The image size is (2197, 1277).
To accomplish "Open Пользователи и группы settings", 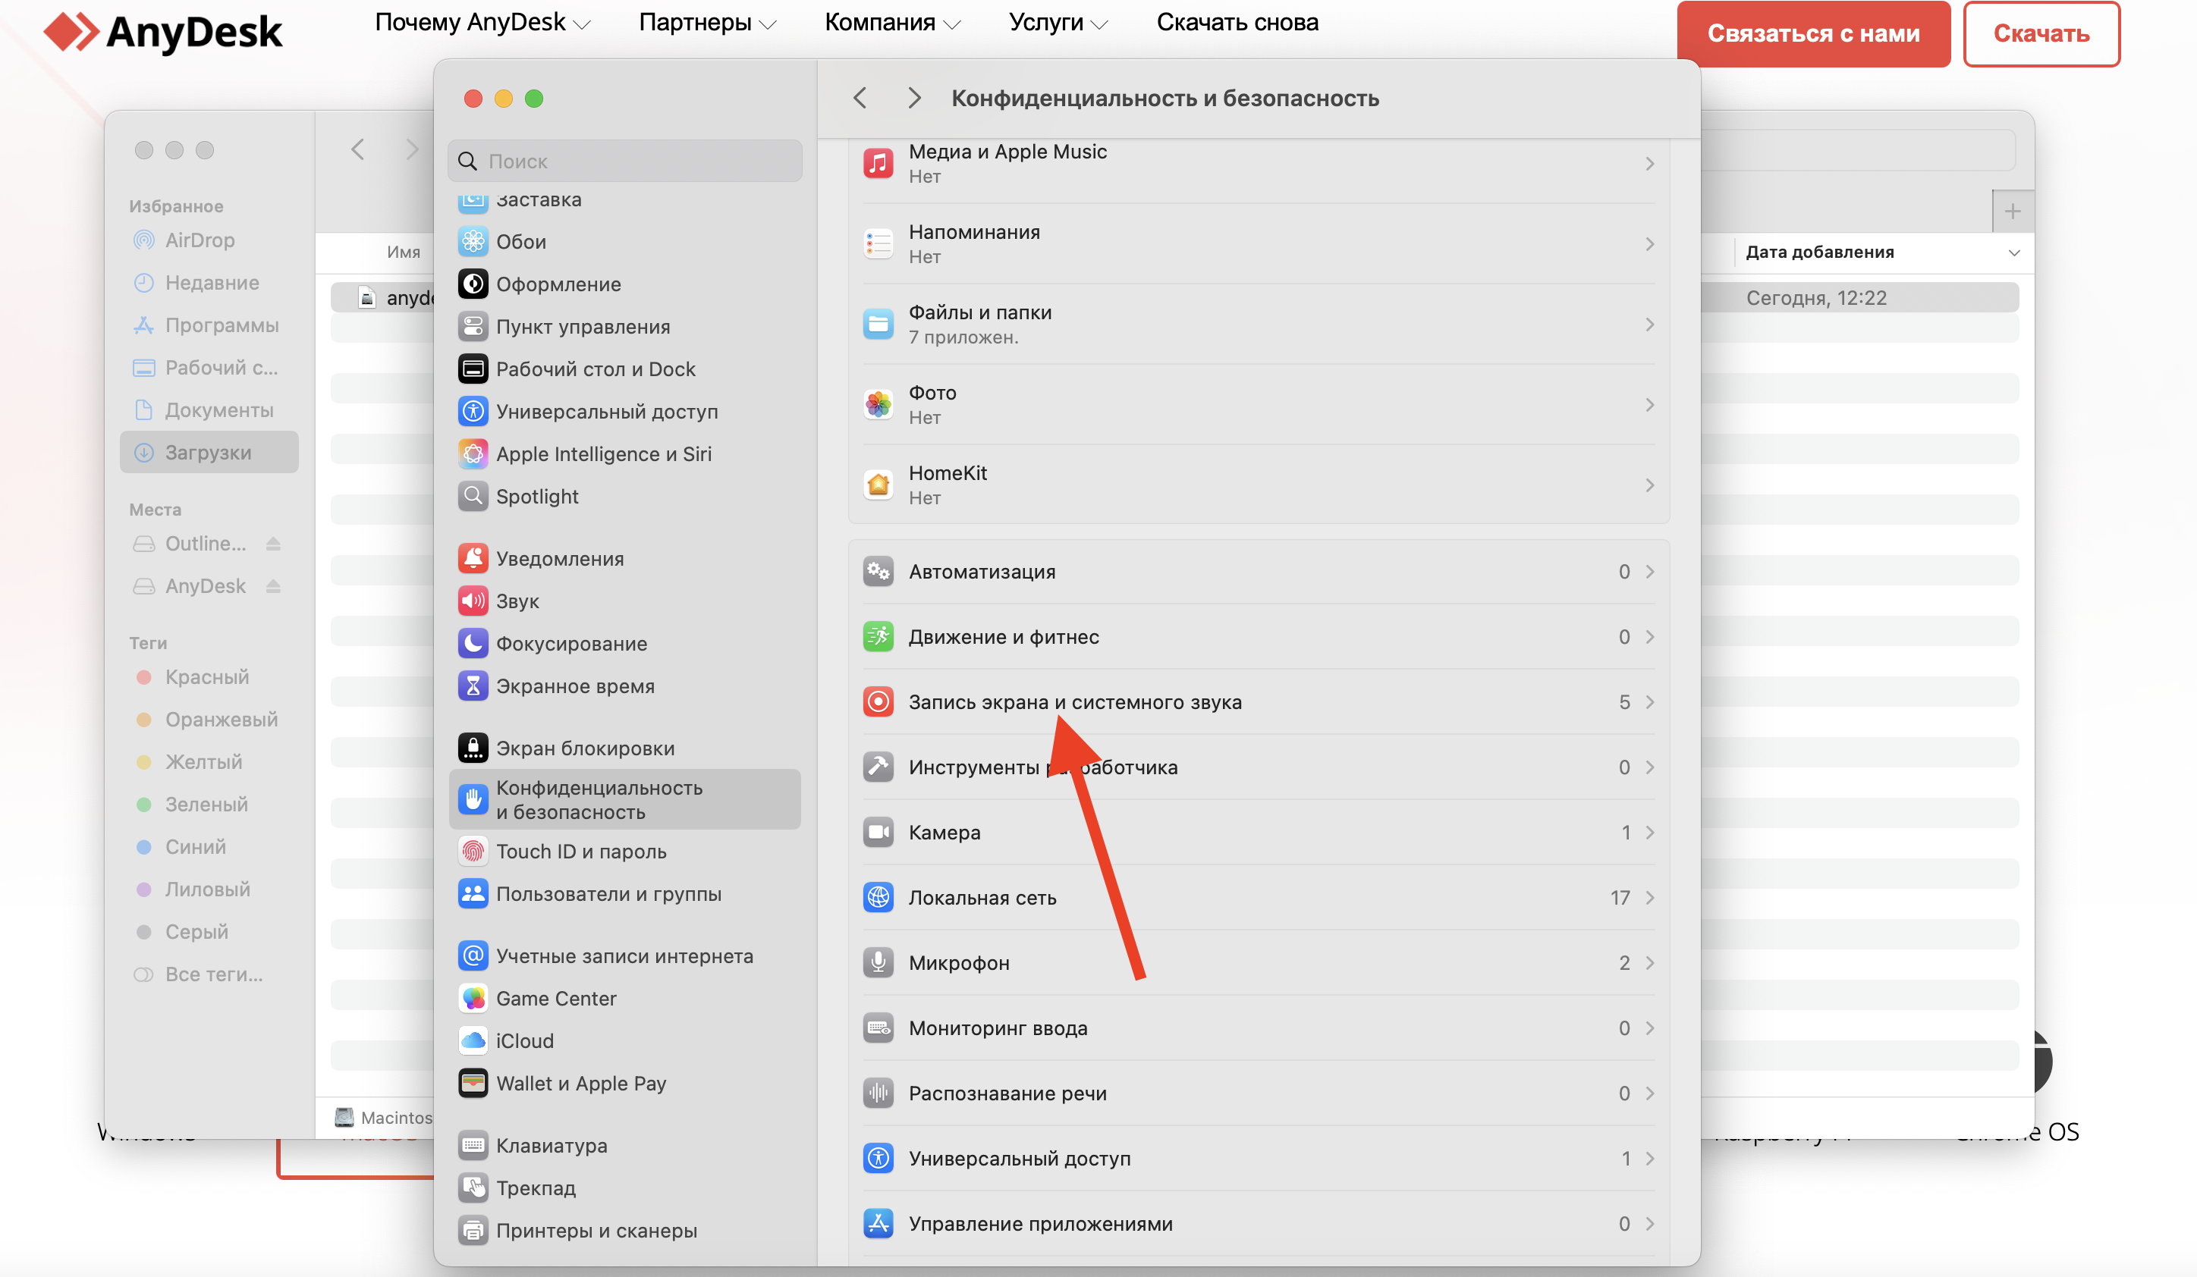I will coord(624,894).
